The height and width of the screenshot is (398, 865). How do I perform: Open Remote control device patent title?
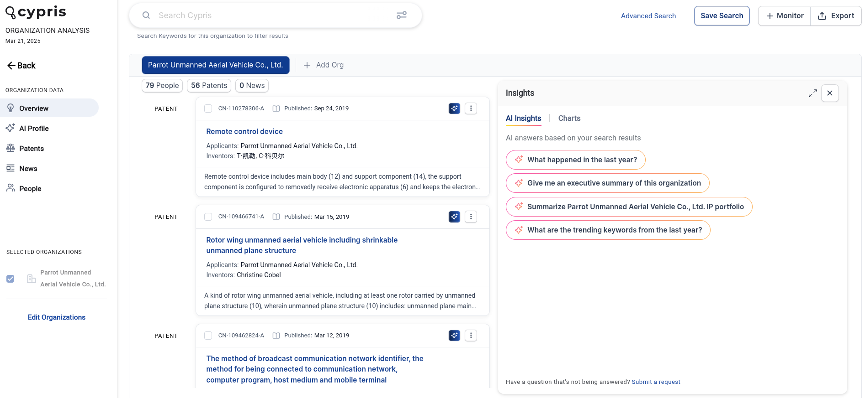(x=244, y=131)
